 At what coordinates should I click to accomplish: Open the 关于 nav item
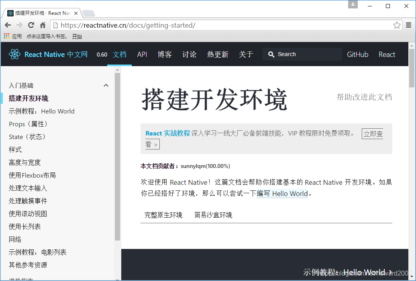pos(246,55)
